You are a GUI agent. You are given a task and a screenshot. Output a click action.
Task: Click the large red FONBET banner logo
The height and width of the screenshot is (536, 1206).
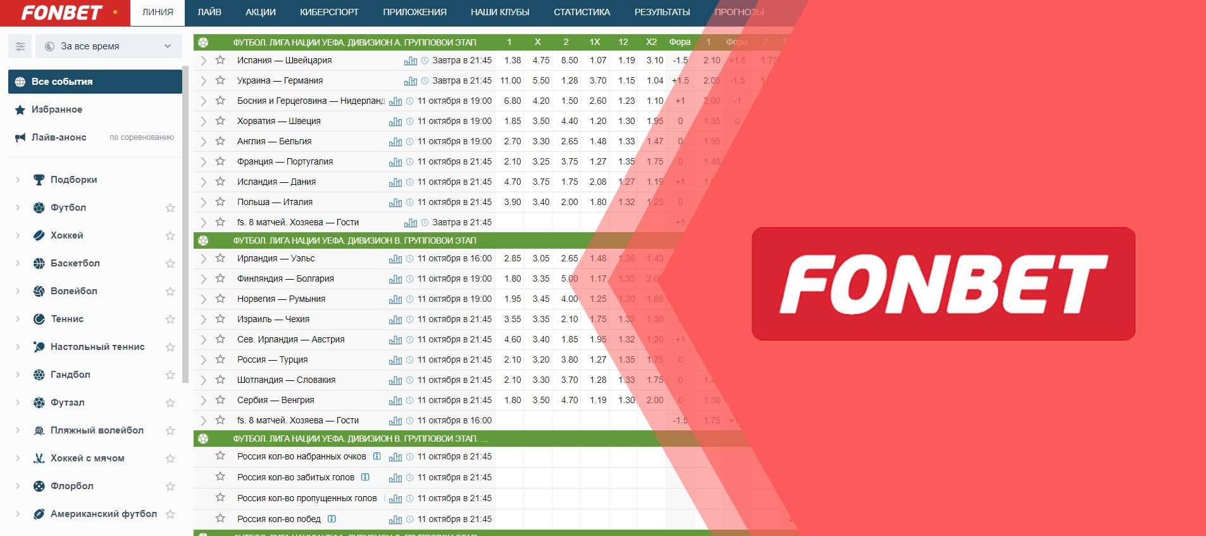[943, 284]
